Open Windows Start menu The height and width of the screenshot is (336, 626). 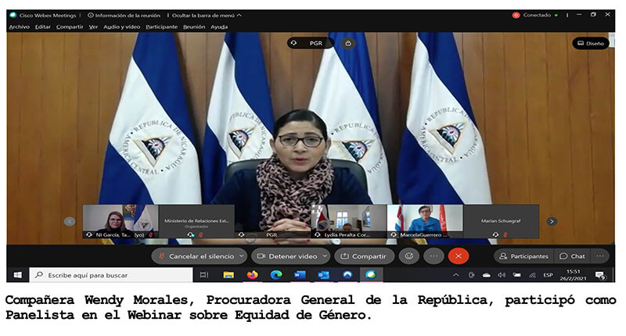pyautogui.click(x=17, y=275)
